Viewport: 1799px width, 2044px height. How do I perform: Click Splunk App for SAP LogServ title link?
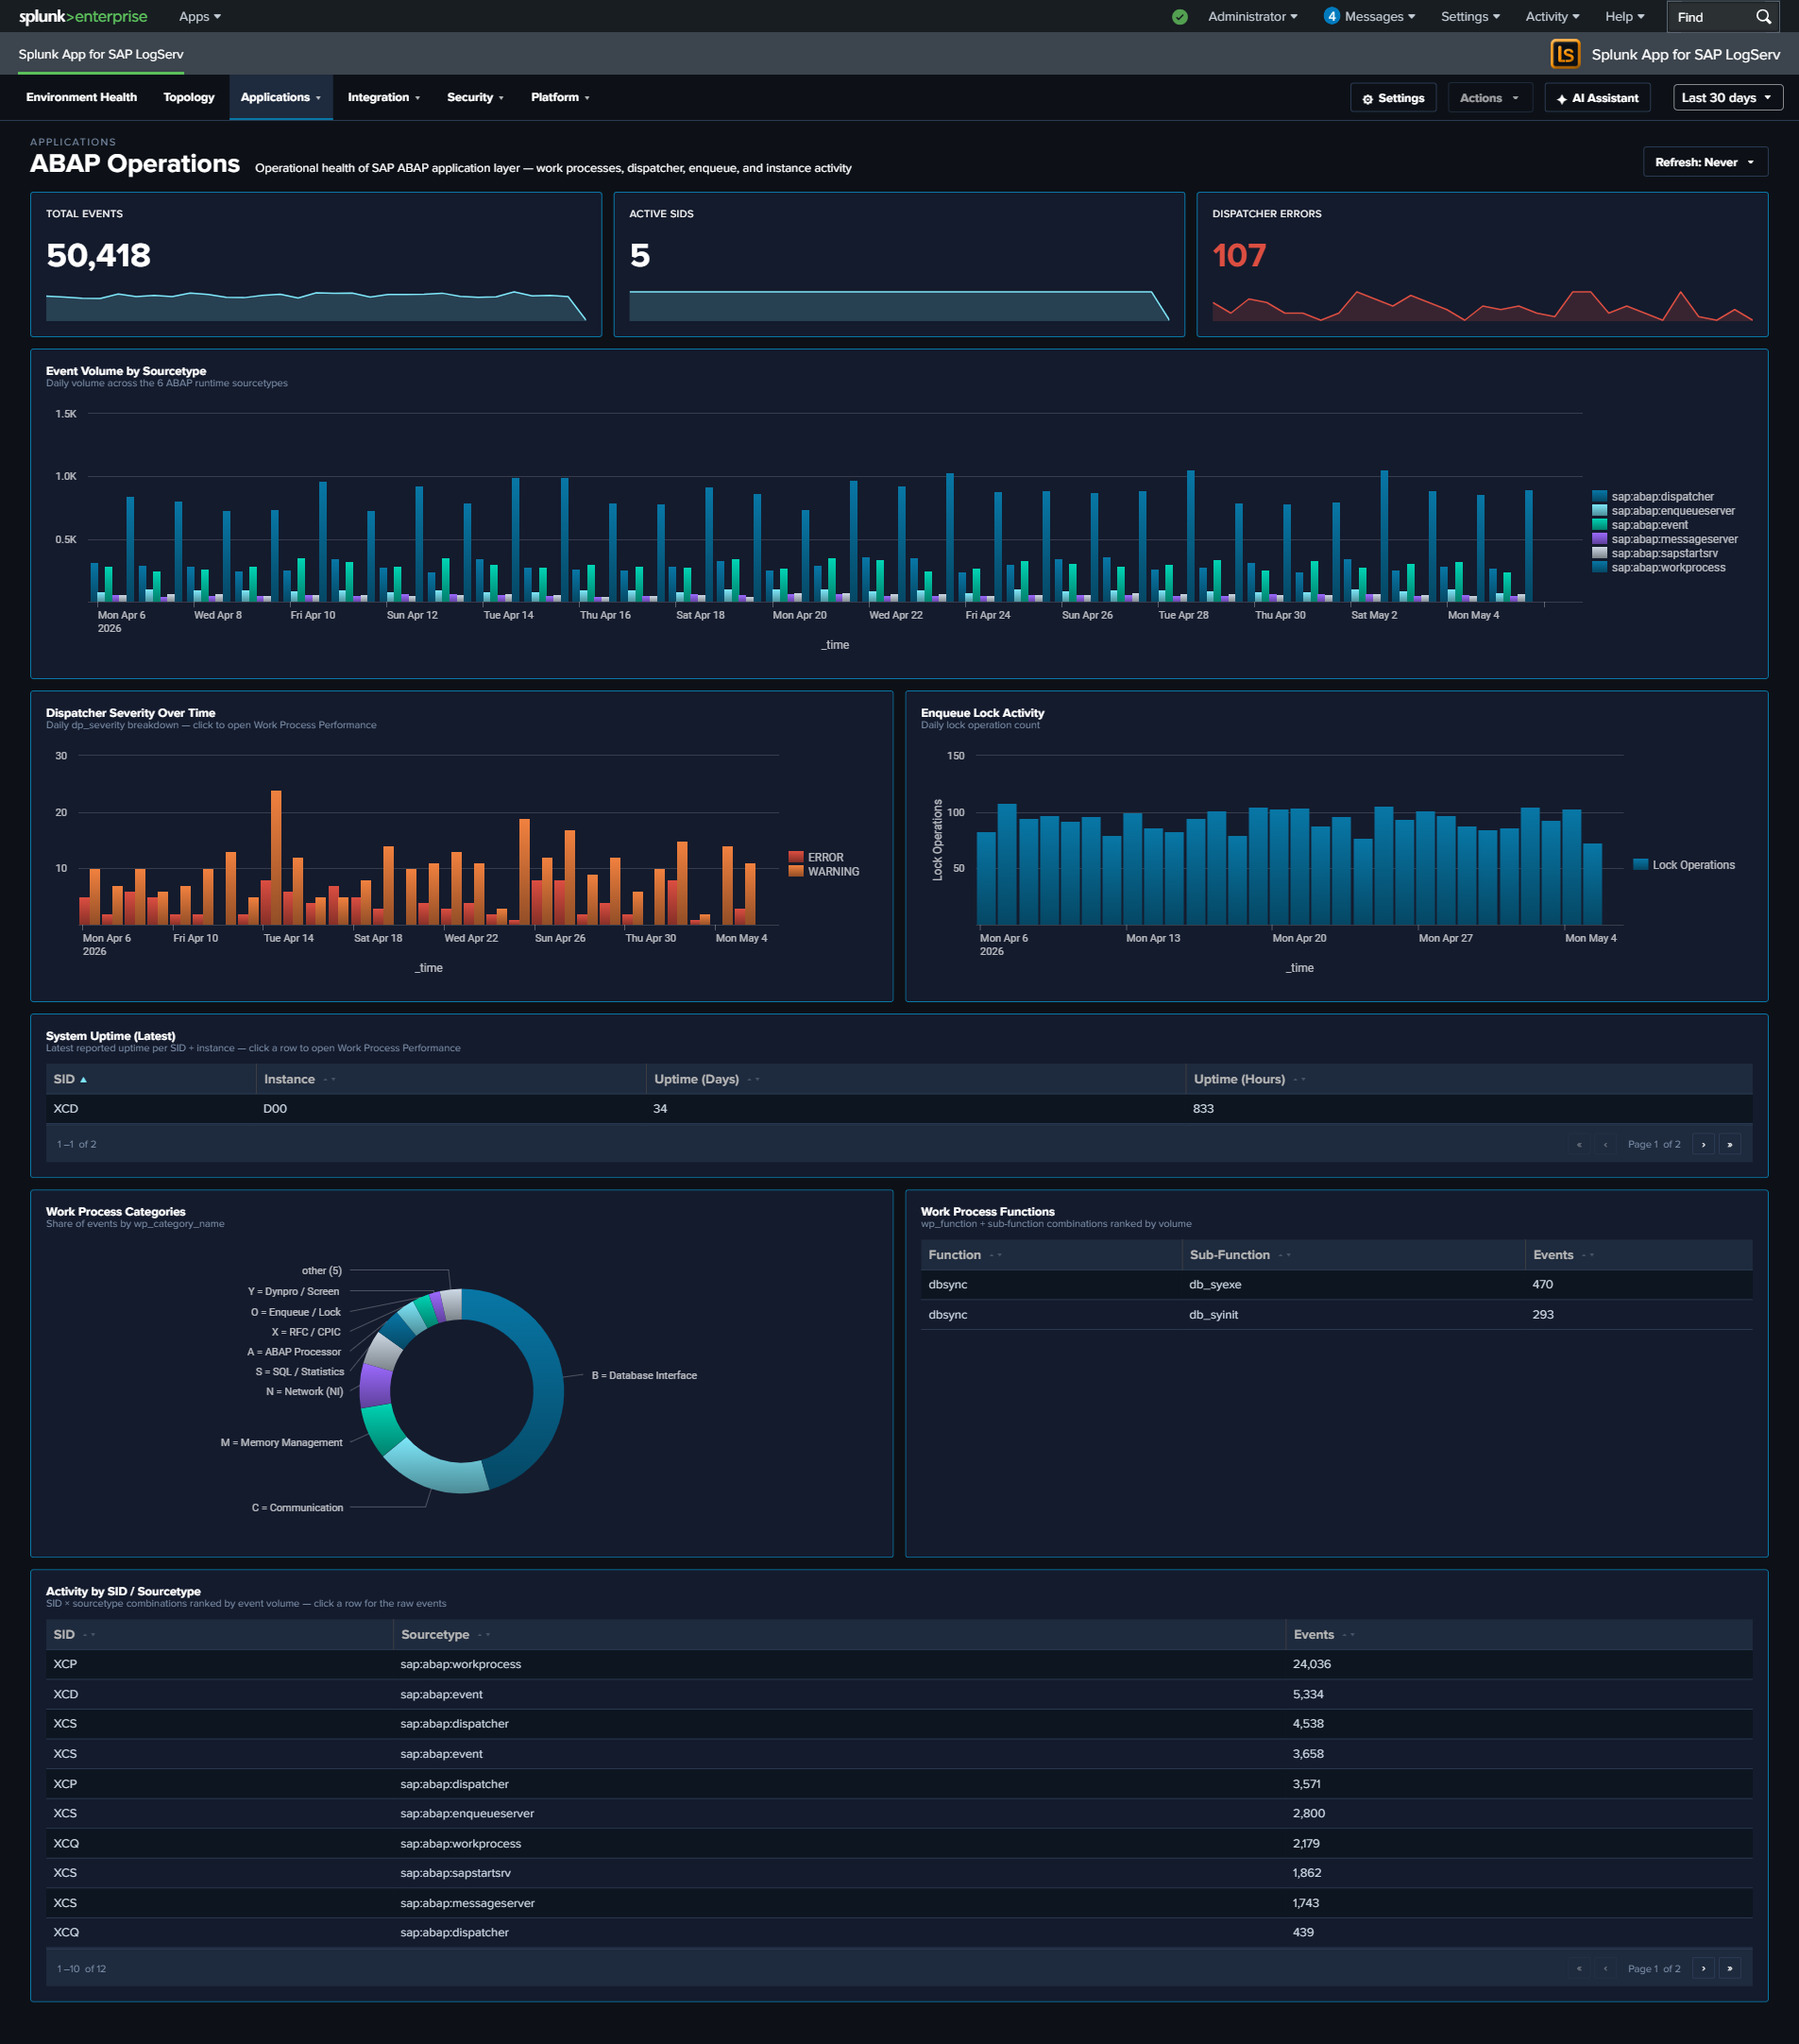click(101, 54)
